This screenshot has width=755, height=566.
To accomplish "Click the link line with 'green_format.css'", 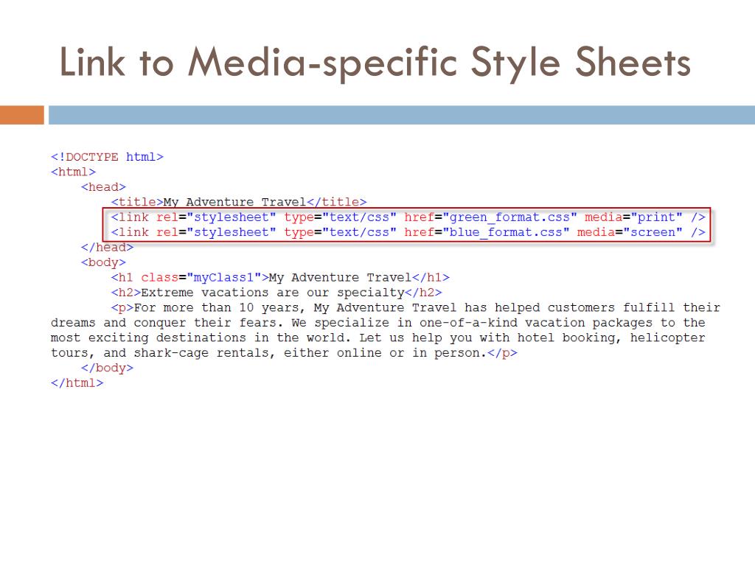I will click(x=408, y=217).
